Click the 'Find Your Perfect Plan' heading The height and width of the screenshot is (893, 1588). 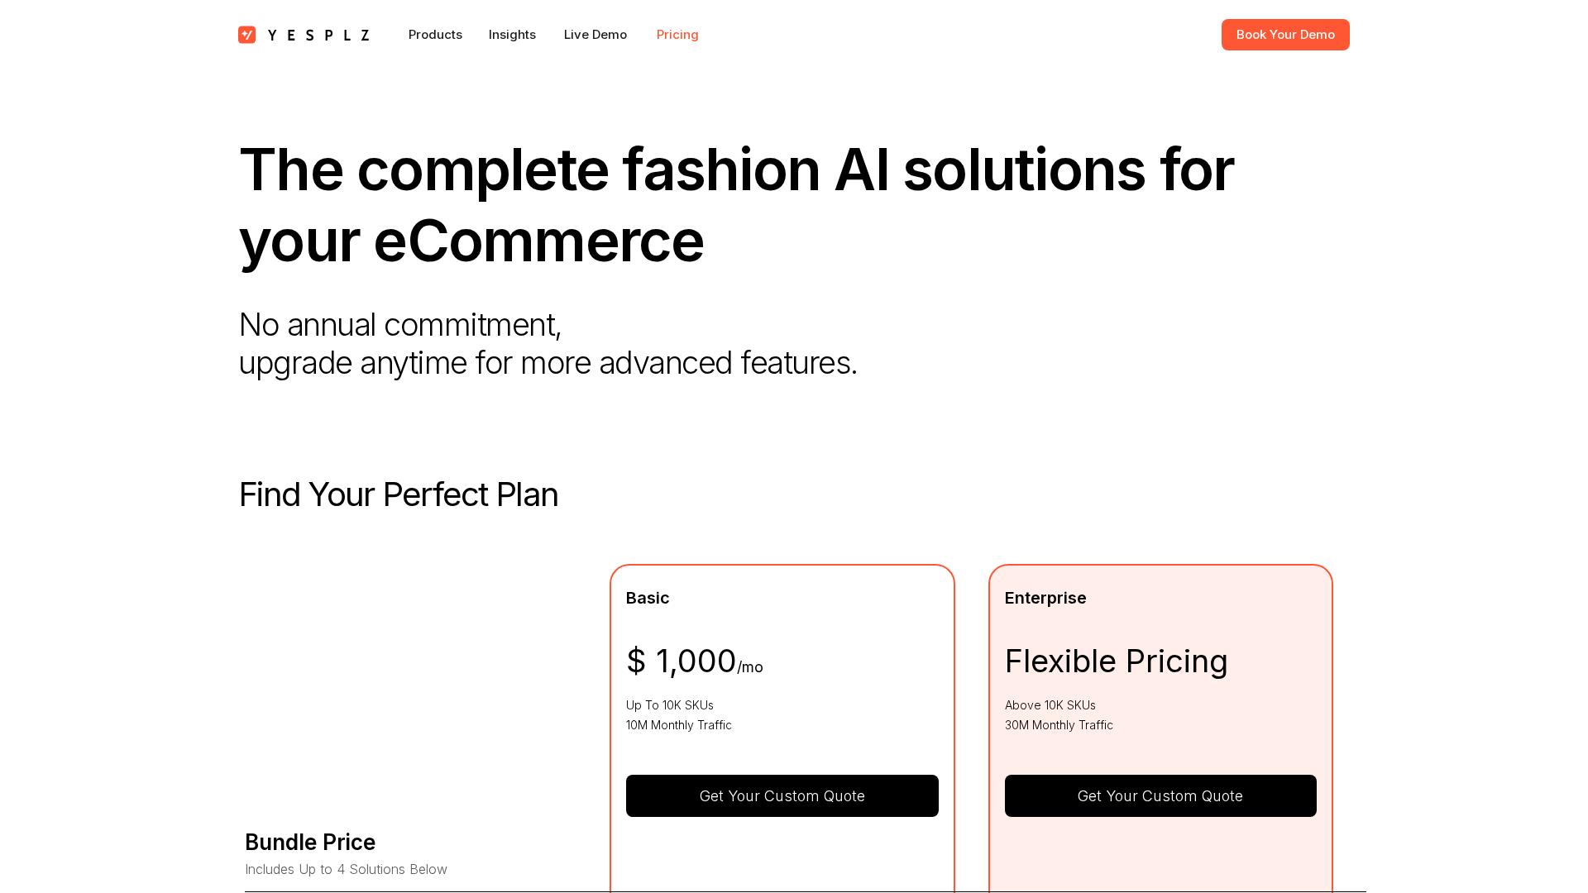pos(399,494)
